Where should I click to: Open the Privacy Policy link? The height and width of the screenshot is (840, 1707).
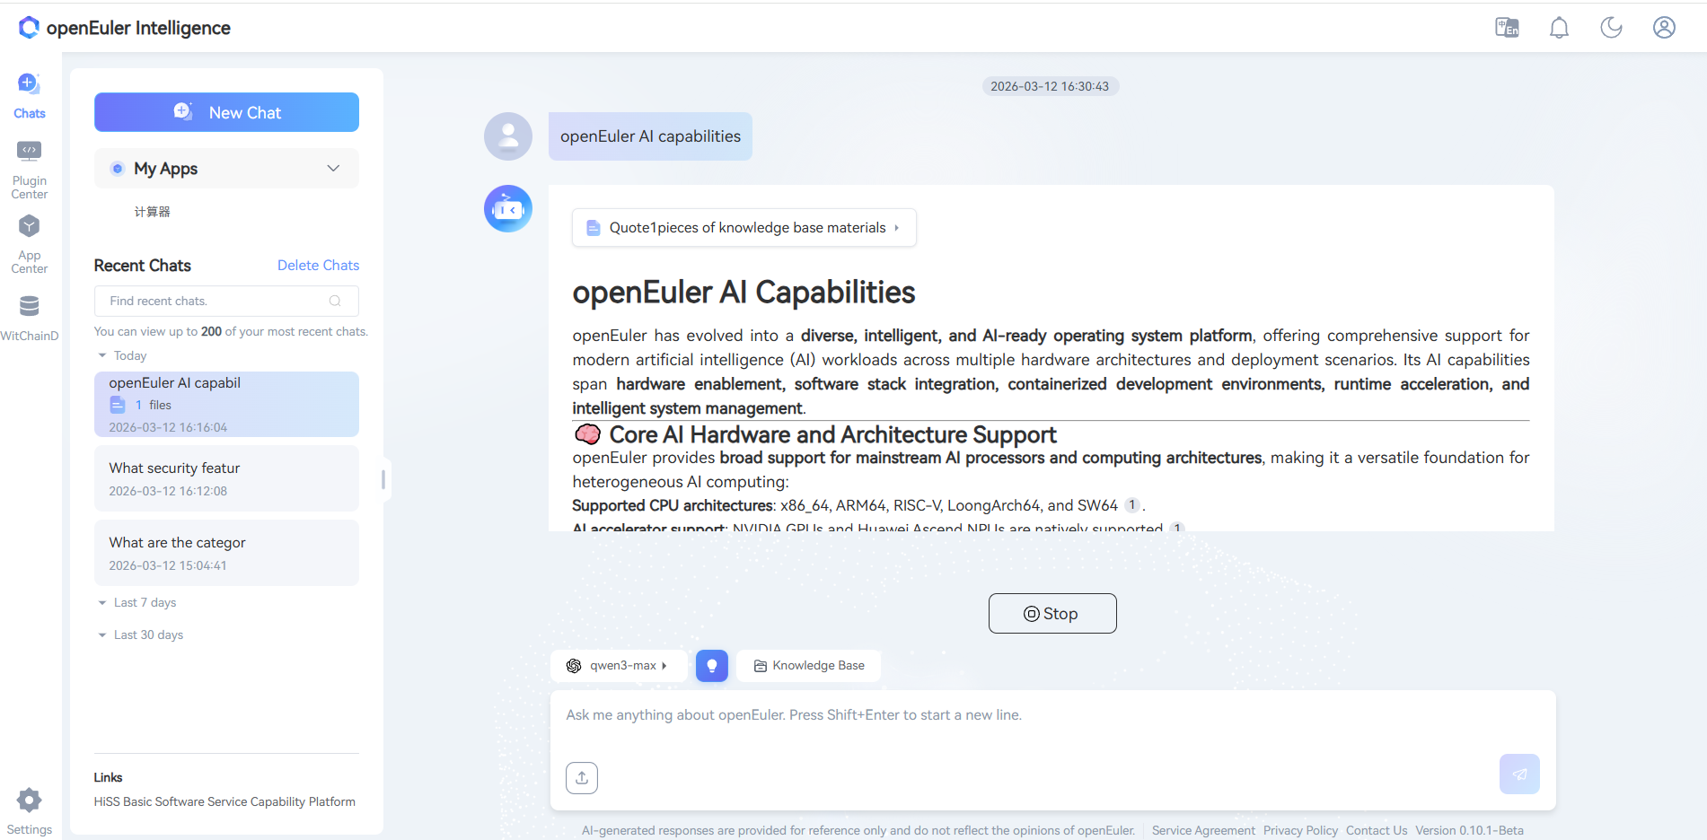tap(1300, 831)
